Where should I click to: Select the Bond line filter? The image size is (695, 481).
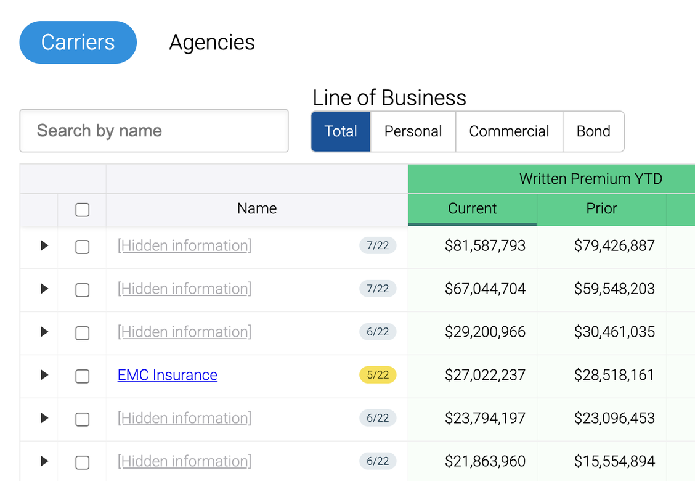click(x=593, y=131)
